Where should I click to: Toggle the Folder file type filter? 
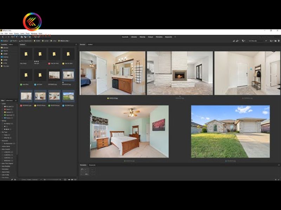2,135
